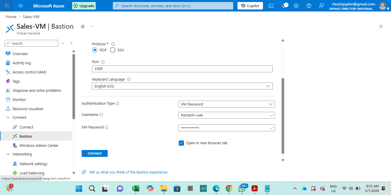This screenshot has width=391, height=195.
Task: Open more options ellipsis beside title
Action: click(92, 26)
